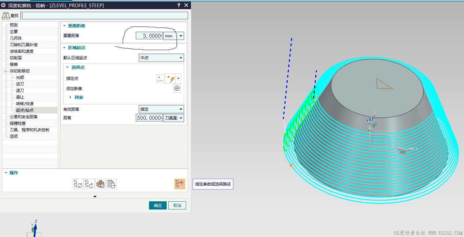Close the ZLEVEL_PROFILE_STEEP dialog
The width and height of the screenshot is (464, 237).
pyautogui.click(x=186, y=5)
